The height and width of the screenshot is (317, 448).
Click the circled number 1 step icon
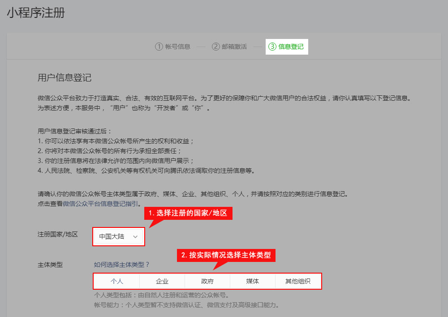[x=159, y=47]
